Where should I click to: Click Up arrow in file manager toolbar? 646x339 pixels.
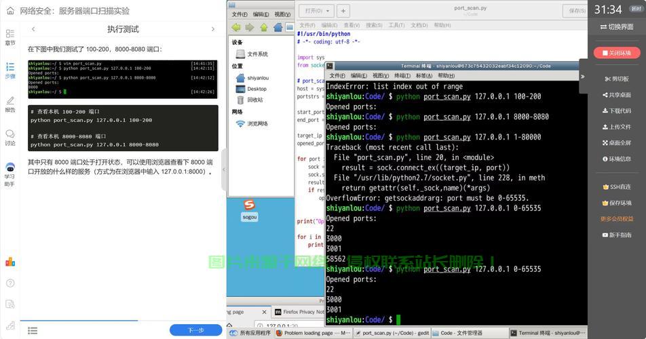[x=264, y=27]
